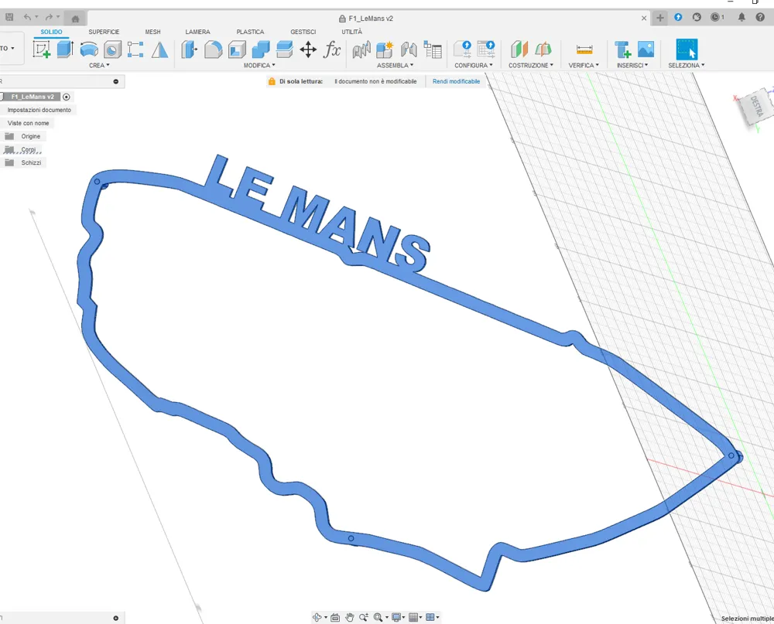Select the Fillet tool icon

tap(214, 49)
